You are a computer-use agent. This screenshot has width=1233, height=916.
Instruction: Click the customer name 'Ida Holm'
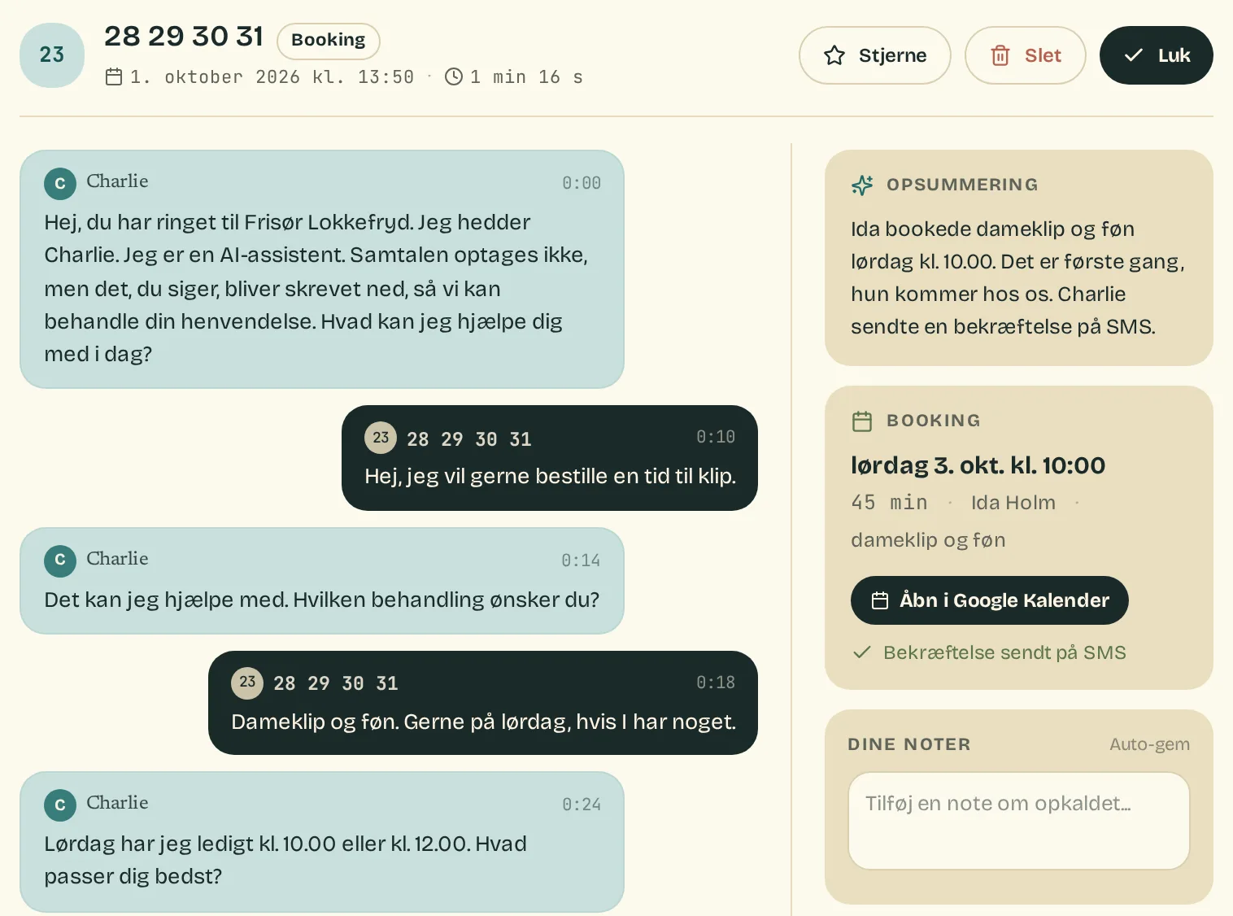click(x=1013, y=503)
